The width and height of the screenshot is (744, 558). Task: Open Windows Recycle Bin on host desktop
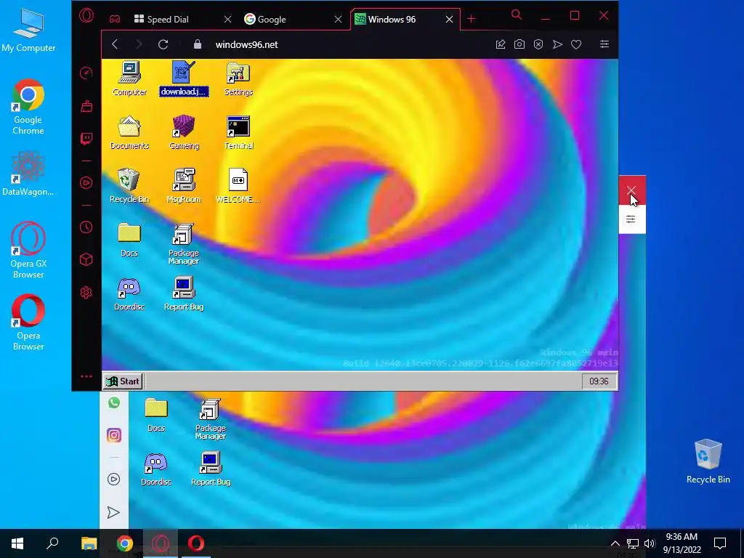point(708,461)
